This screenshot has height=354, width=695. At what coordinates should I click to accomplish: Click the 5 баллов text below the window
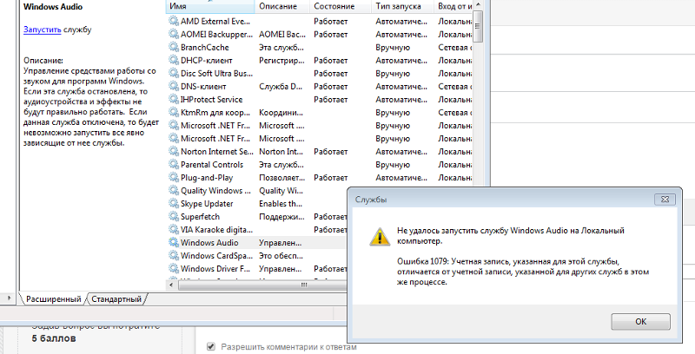(54, 338)
